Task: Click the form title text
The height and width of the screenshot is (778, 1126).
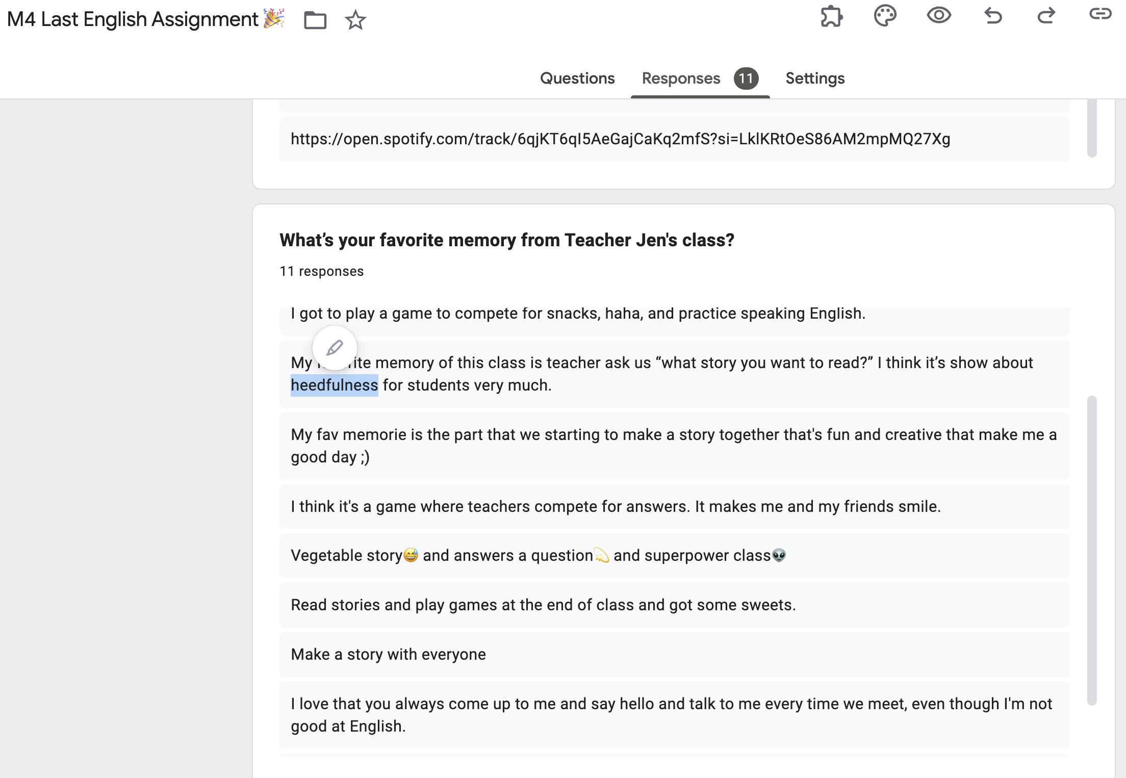Action: click(x=133, y=19)
